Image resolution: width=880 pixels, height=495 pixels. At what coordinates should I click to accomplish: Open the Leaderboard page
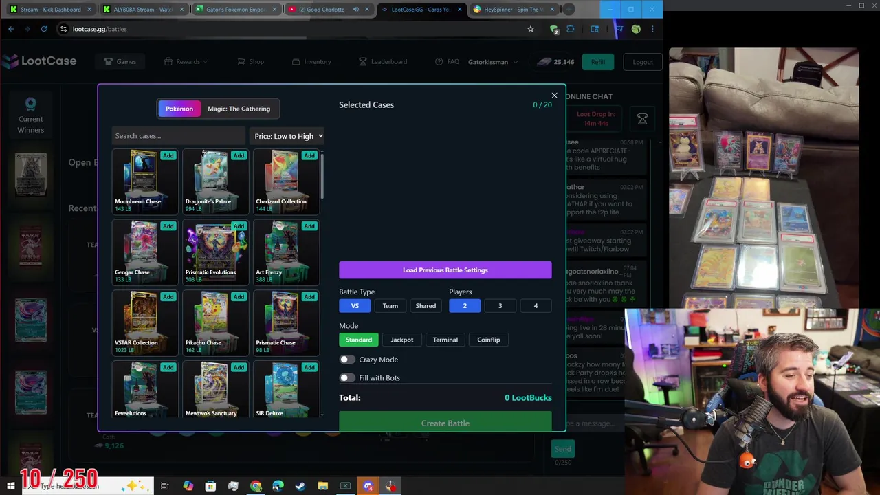(383, 62)
